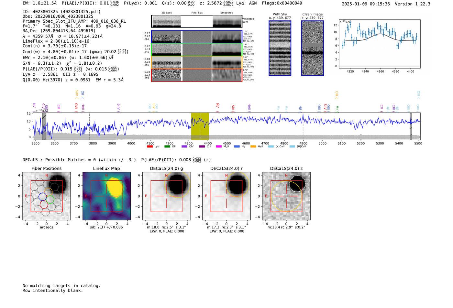Click the m:18.4 rc:2.9" caption under z

(286, 227)
